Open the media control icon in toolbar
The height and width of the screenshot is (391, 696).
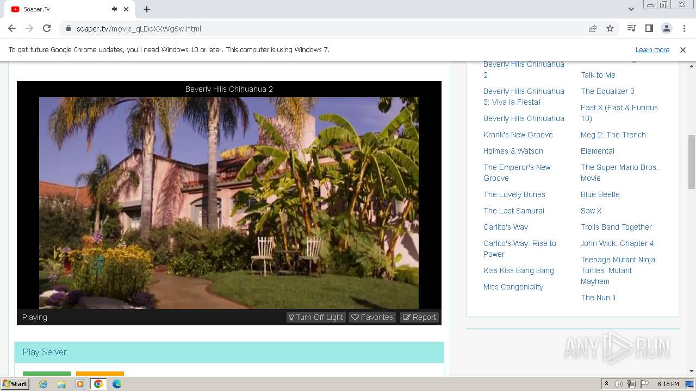(632, 29)
